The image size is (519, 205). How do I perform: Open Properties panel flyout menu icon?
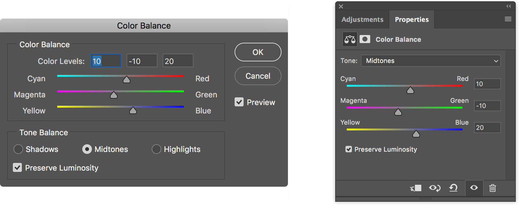click(x=508, y=19)
